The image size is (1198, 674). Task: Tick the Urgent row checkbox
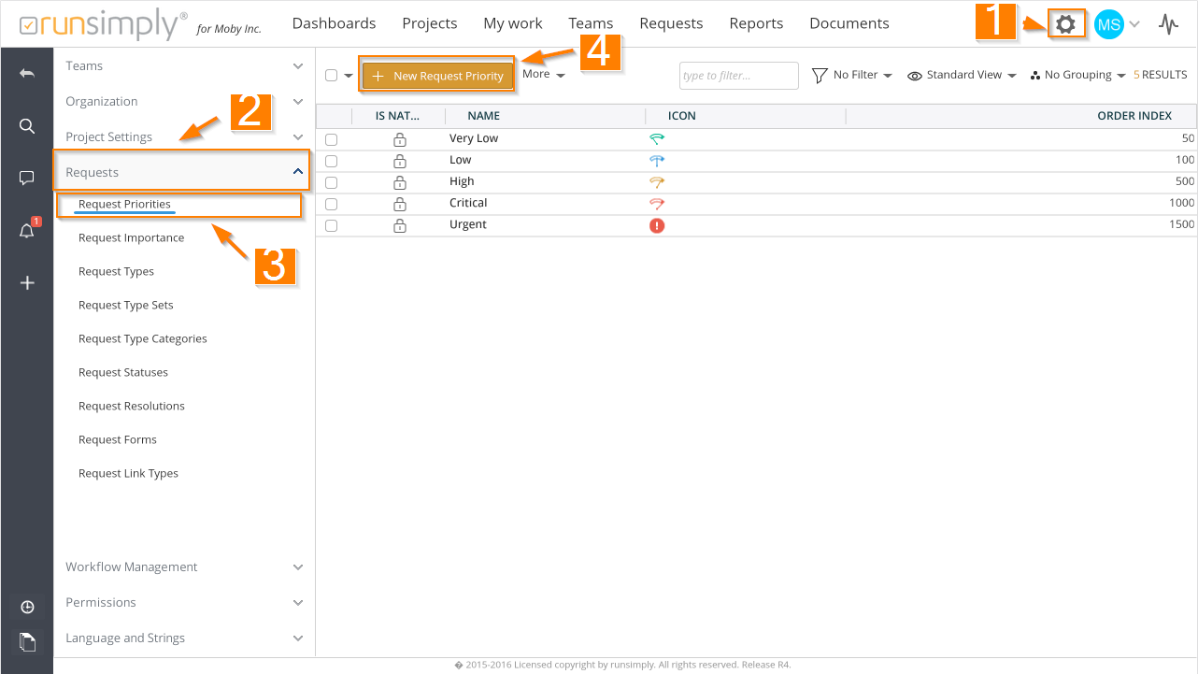pos(331,225)
